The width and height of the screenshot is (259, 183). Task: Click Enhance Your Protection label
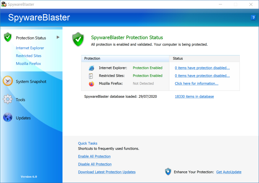[194, 172]
